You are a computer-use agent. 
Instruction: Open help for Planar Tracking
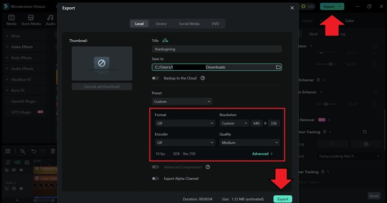click(323, 172)
